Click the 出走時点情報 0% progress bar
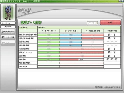124x93 pixels. point(93,42)
